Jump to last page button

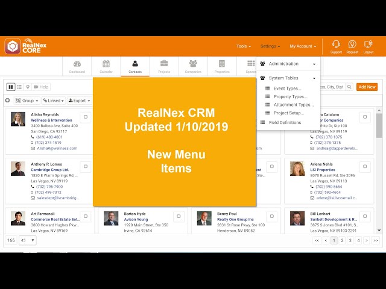[375, 240]
